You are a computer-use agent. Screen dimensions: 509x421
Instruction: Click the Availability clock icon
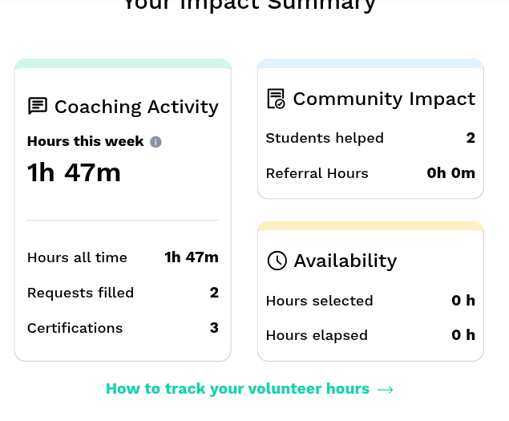pos(277,261)
